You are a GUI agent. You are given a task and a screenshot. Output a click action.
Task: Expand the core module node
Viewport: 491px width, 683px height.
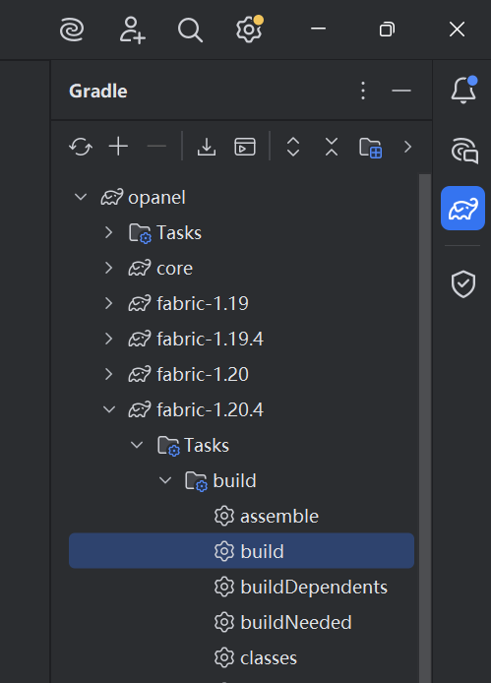(x=109, y=269)
